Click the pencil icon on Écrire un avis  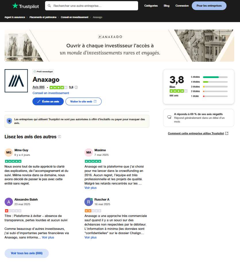40,101
